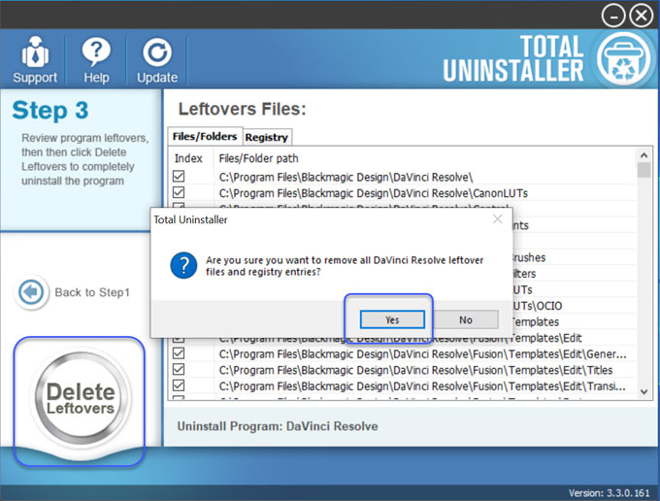Select the Files/Folders tab

pyautogui.click(x=205, y=136)
